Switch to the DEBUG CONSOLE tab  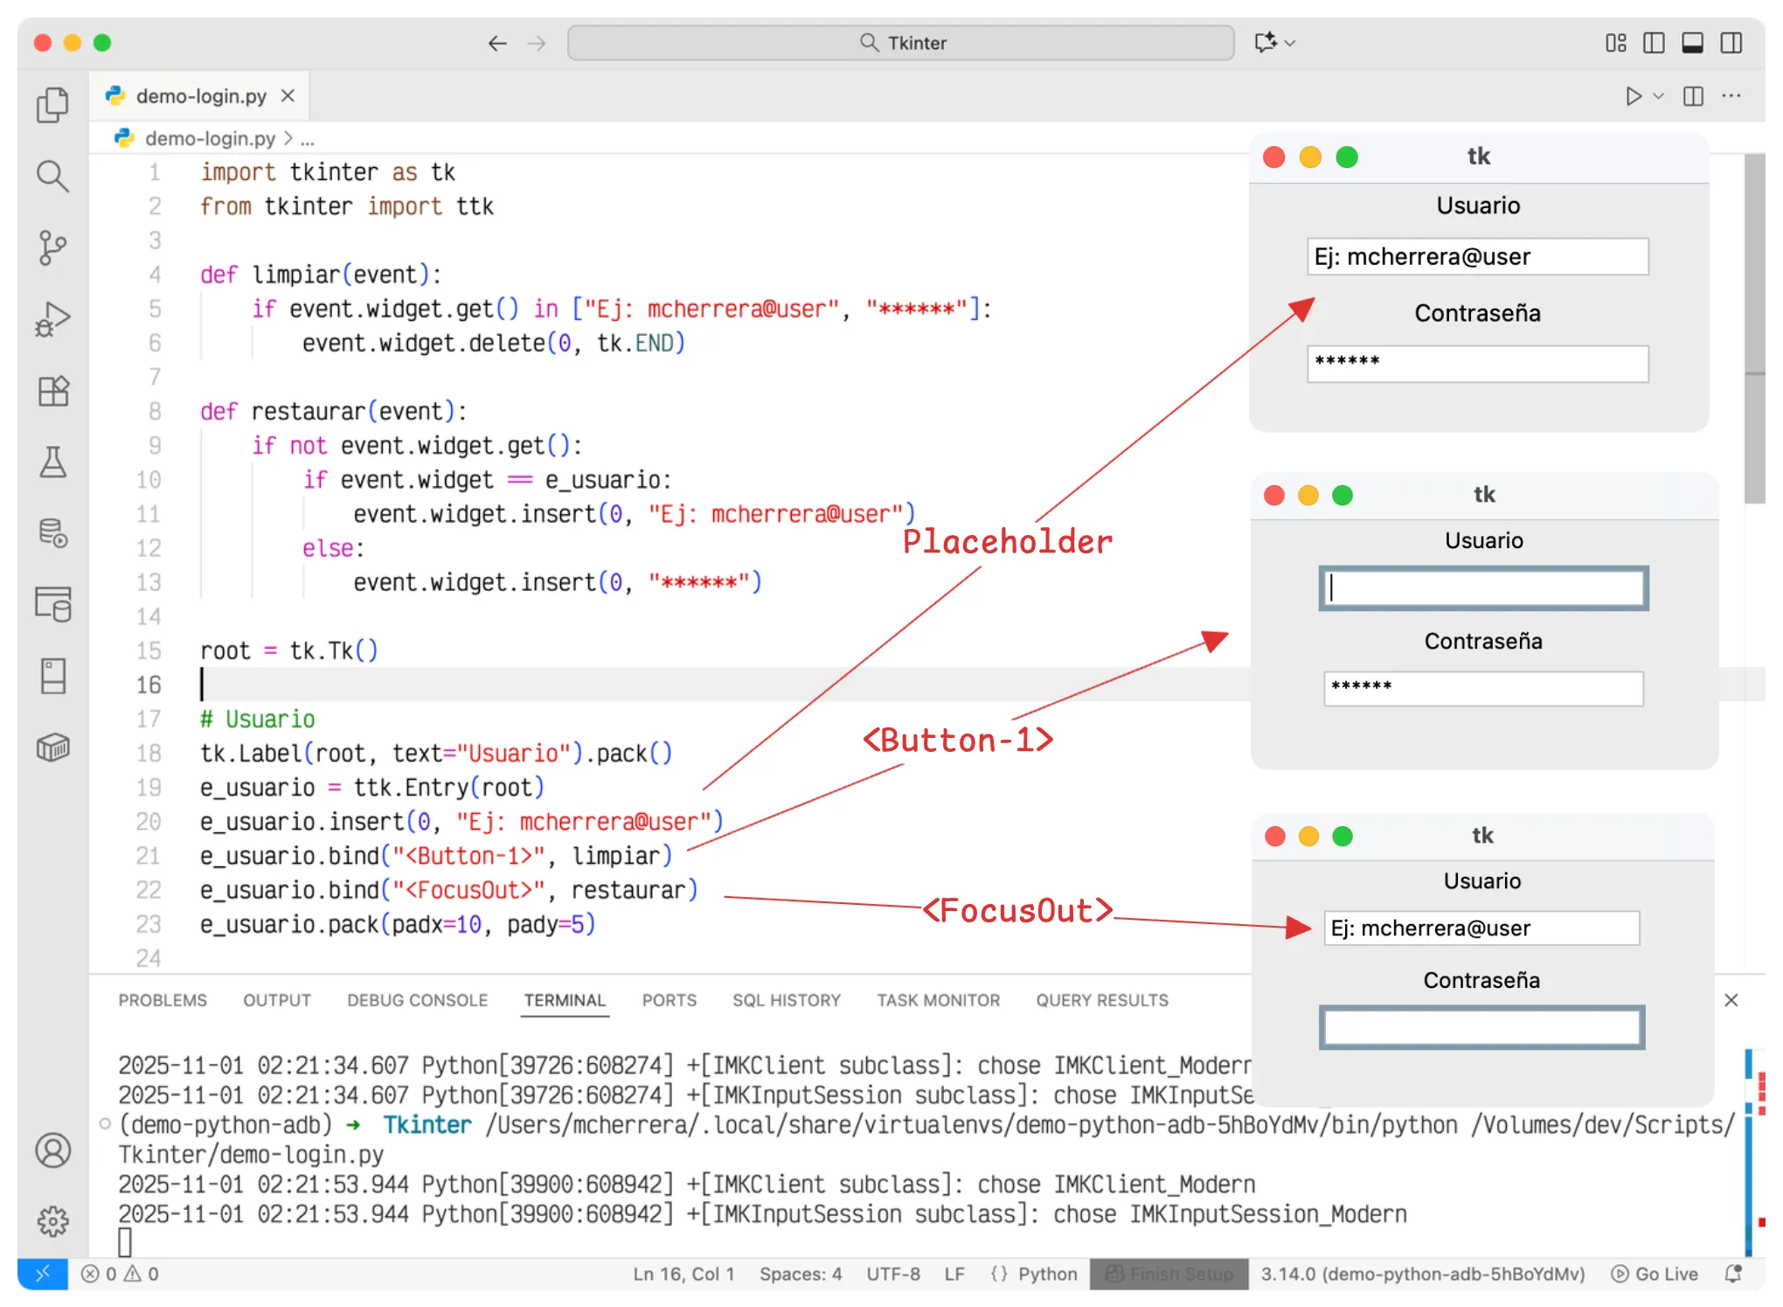(417, 1000)
